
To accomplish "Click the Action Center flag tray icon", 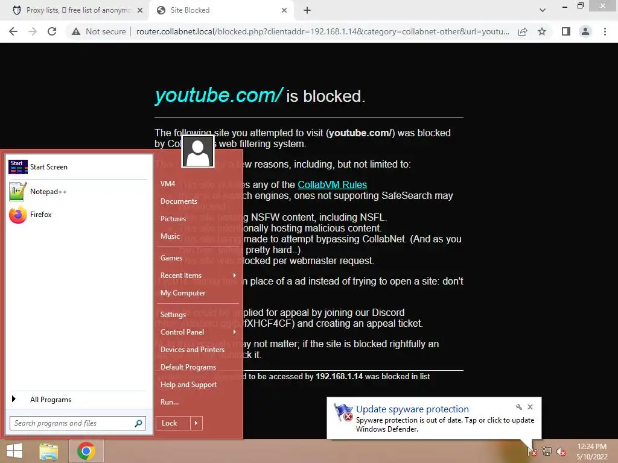I will [532, 452].
